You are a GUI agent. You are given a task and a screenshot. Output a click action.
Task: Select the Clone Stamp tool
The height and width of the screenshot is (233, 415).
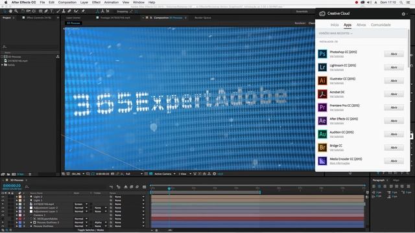[64, 12]
